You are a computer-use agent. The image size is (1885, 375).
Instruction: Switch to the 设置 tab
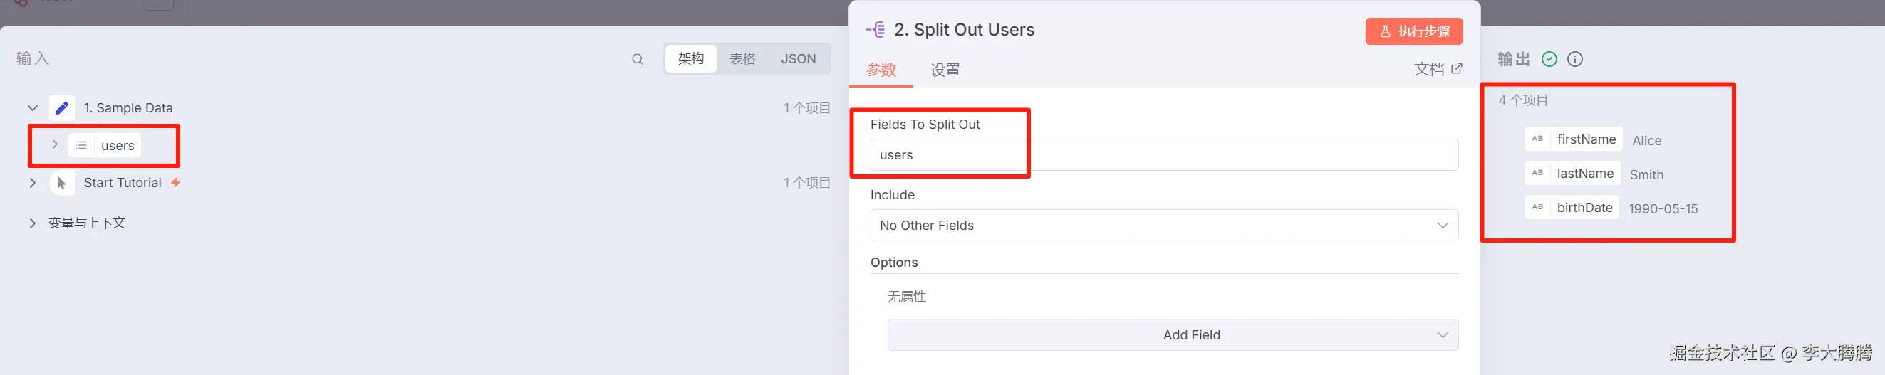tap(945, 70)
